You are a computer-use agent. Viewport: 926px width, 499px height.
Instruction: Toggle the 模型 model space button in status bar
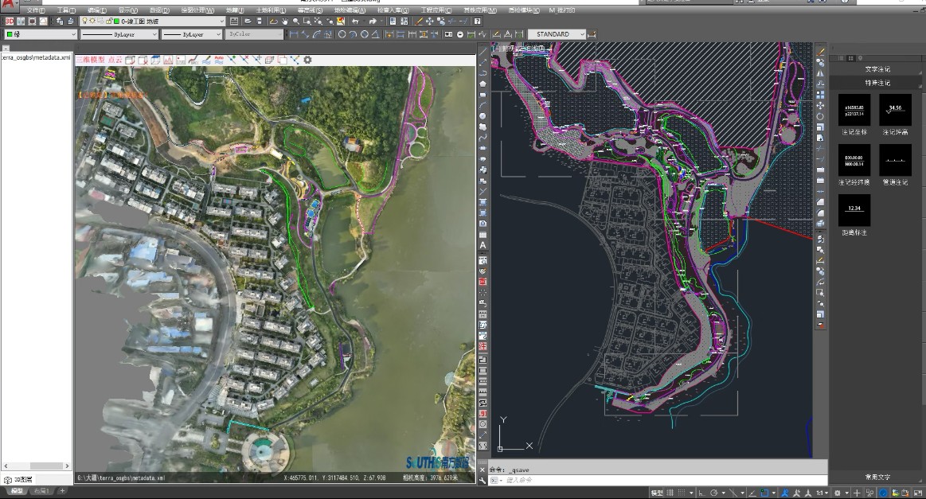pyautogui.click(x=657, y=493)
